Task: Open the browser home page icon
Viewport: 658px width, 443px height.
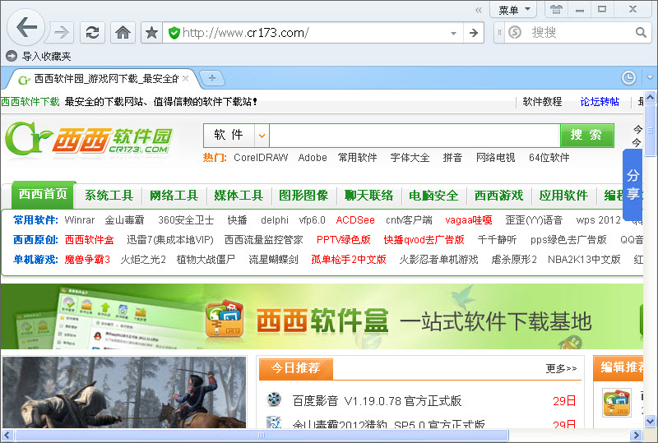Action: 123,32
